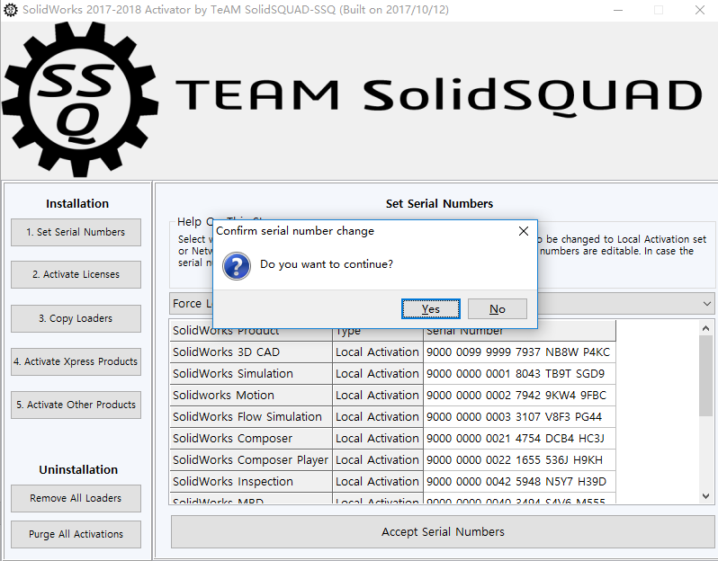Select the SolidWorks Flow Simulation cell
This screenshot has height=561, width=718.
click(251, 417)
